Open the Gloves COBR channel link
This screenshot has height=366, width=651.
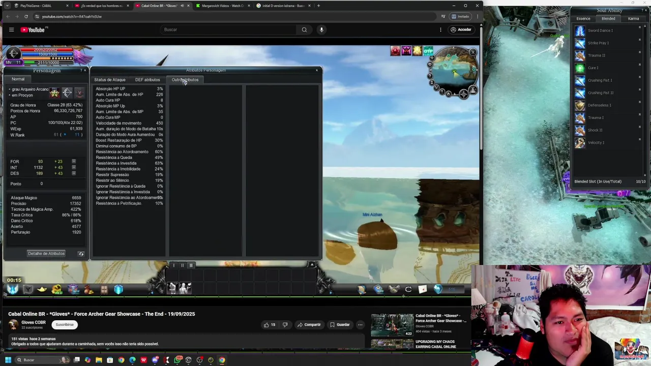pyautogui.click(x=34, y=322)
